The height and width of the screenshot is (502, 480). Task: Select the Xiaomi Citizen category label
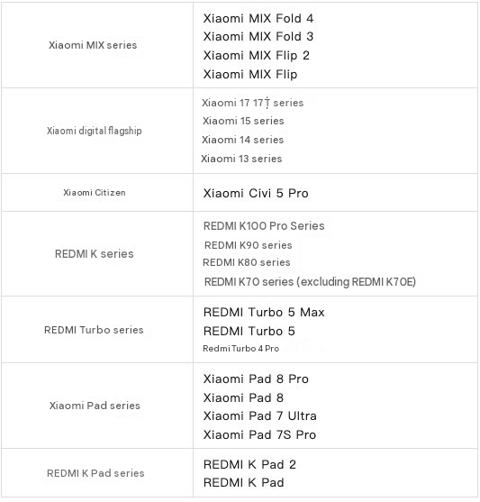[x=95, y=192]
